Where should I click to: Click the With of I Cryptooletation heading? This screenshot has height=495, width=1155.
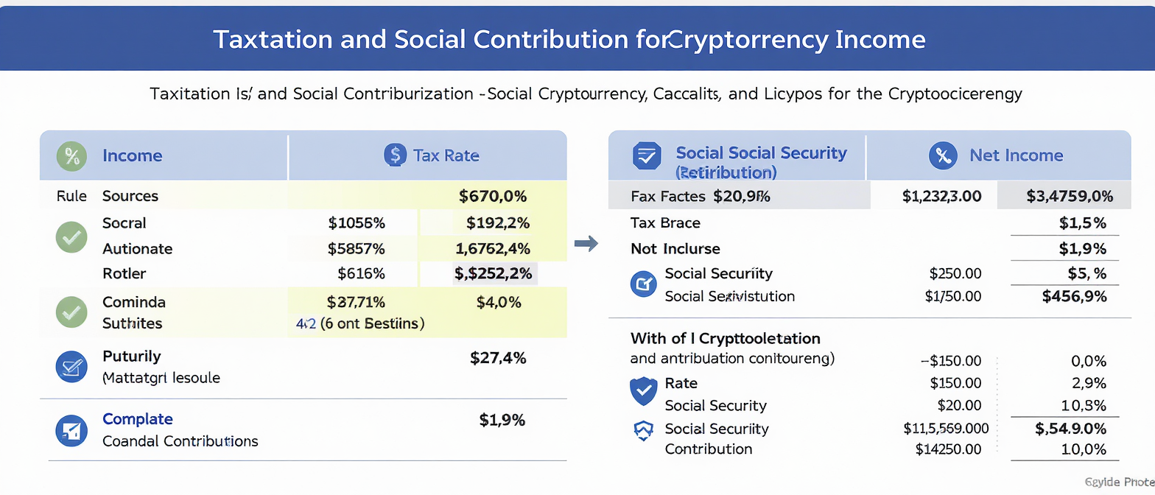pyautogui.click(x=725, y=339)
